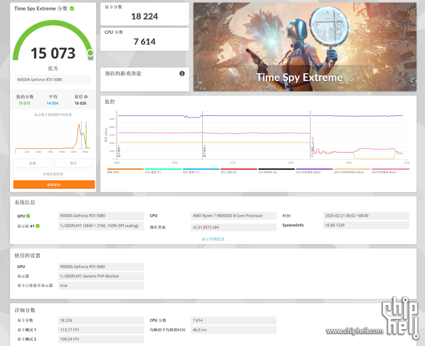This screenshot has width=425, height=346.
Task: Click the 使用的设置 section heading
Action: (27, 255)
